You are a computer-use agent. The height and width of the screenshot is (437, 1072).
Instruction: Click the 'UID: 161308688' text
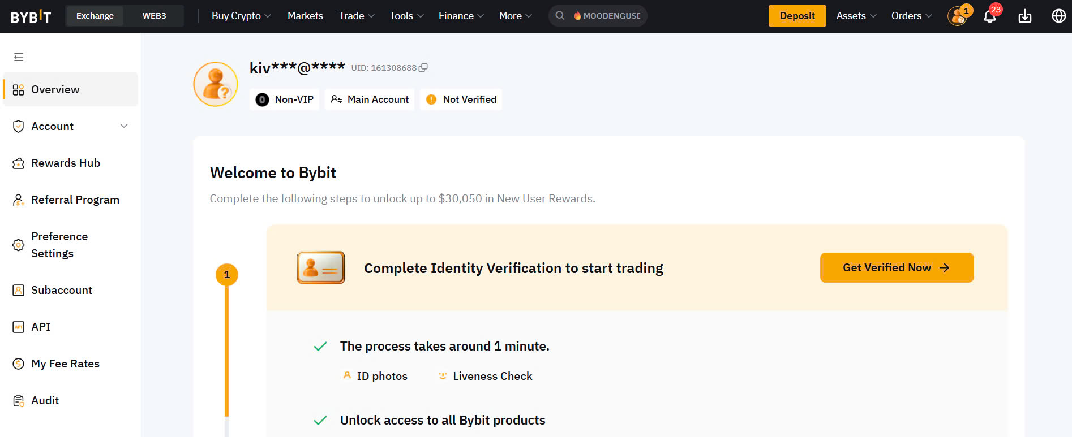point(384,68)
